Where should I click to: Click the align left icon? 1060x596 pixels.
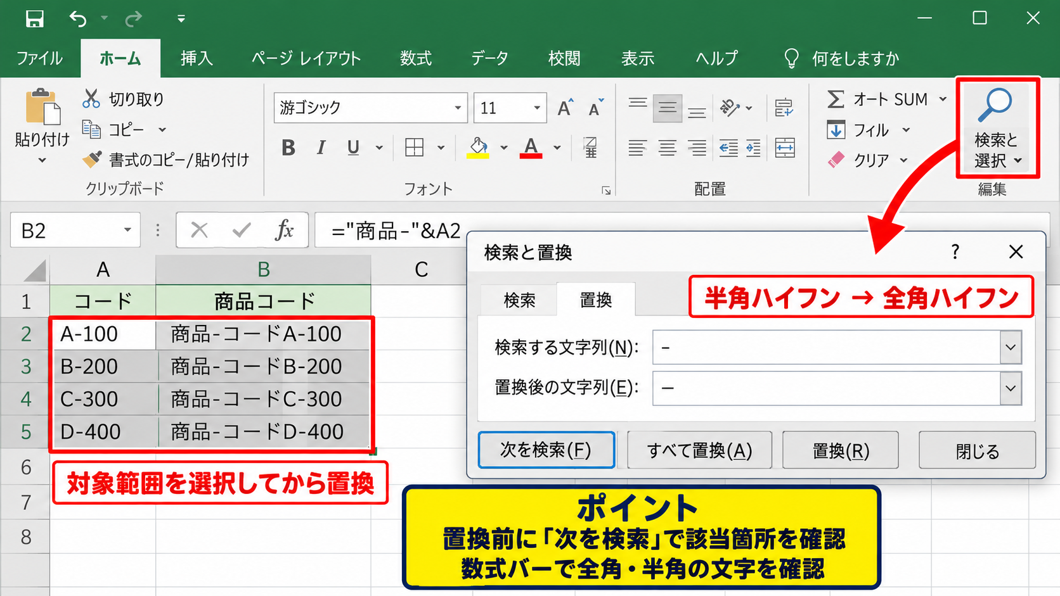pyautogui.click(x=637, y=148)
